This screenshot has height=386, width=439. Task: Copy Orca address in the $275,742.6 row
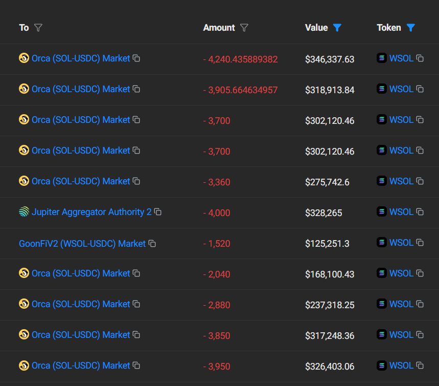(136, 181)
